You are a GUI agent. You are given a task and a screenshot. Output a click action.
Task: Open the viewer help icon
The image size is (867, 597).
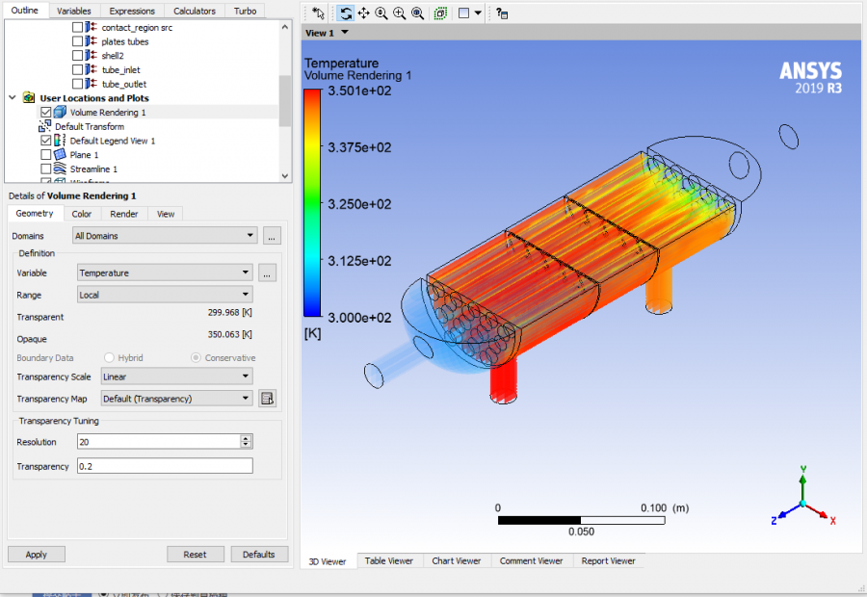502,13
